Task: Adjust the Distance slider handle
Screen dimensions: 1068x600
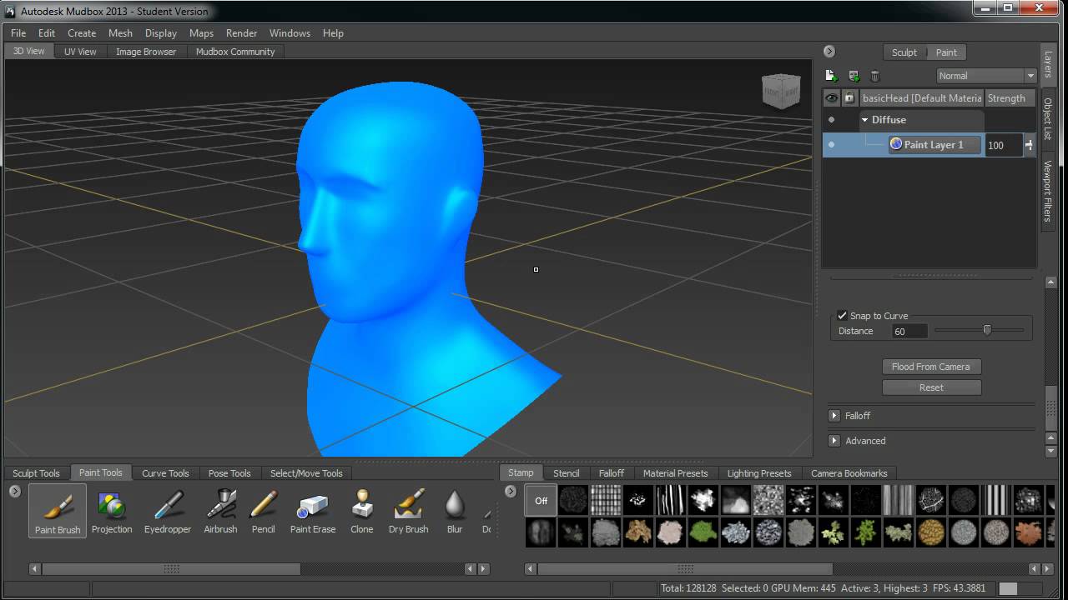Action: click(987, 330)
